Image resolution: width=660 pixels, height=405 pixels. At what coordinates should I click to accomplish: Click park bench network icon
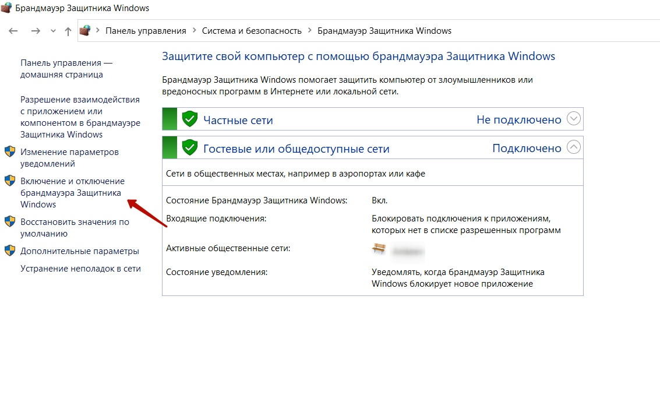pos(379,248)
